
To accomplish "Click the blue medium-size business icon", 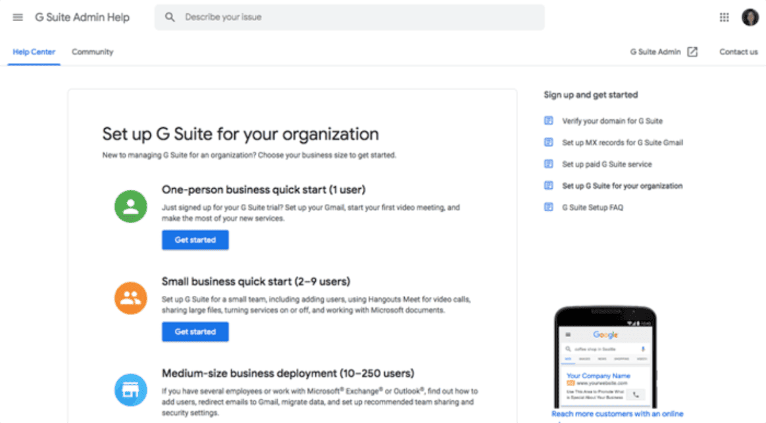I will point(131,390).
